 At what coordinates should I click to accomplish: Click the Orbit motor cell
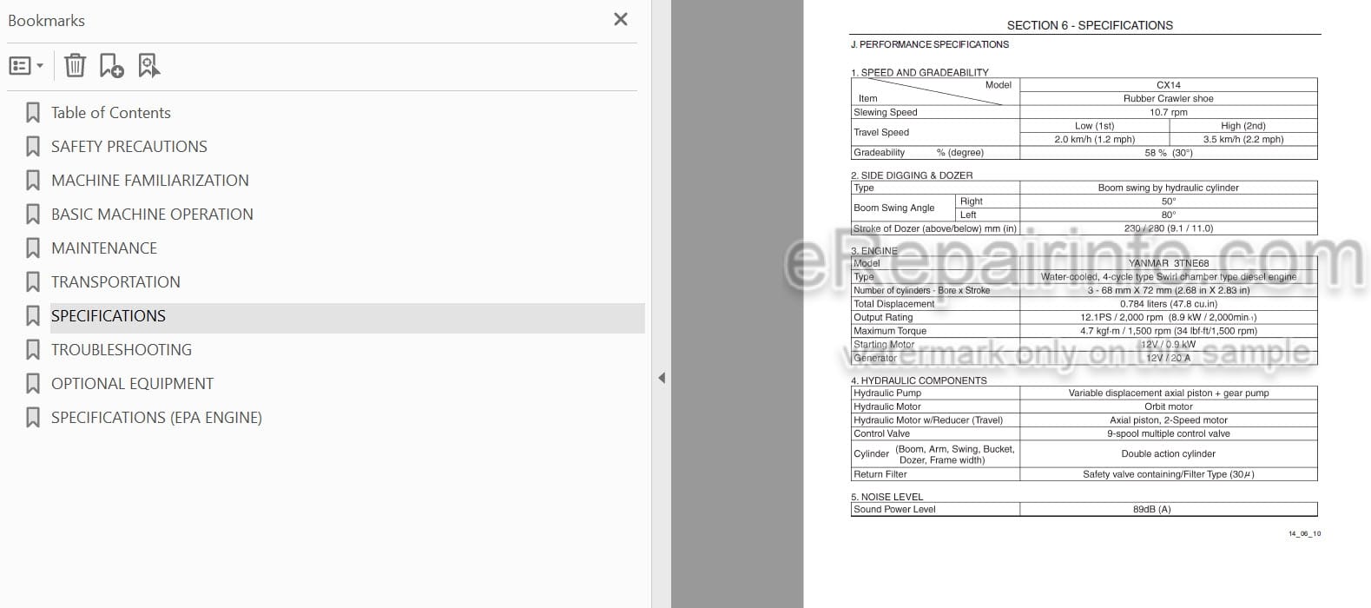[1168, 406]
